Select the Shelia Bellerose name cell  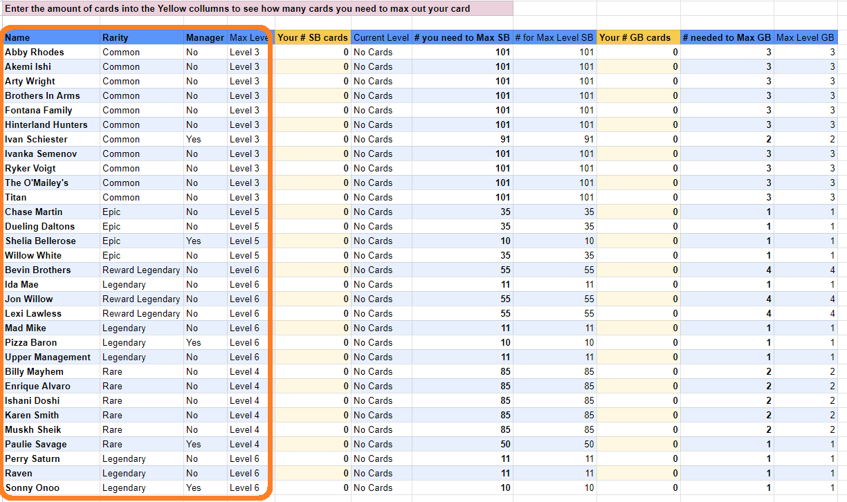pyautogui.click(x=52, y=241)
